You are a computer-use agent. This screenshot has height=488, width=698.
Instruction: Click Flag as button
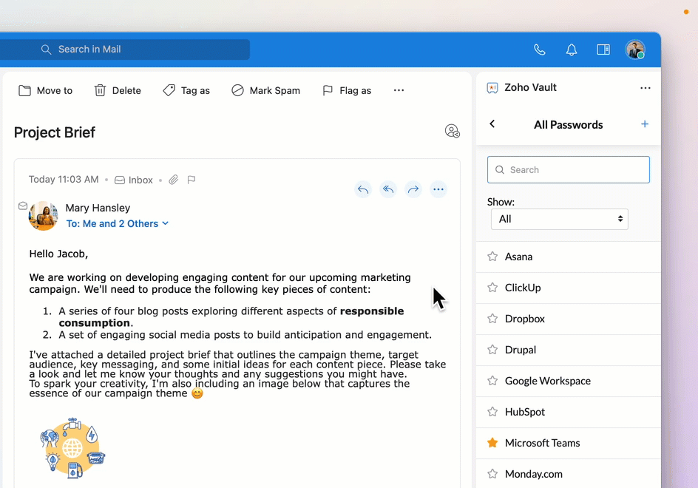tap(346, 90)
